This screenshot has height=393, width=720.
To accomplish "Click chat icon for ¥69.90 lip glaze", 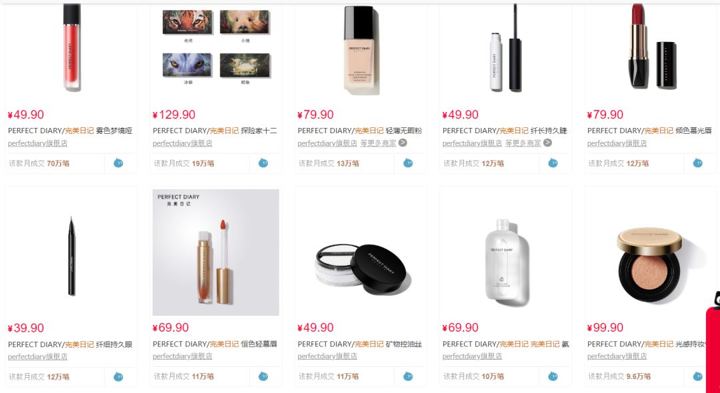I will (x=263, y=376).
